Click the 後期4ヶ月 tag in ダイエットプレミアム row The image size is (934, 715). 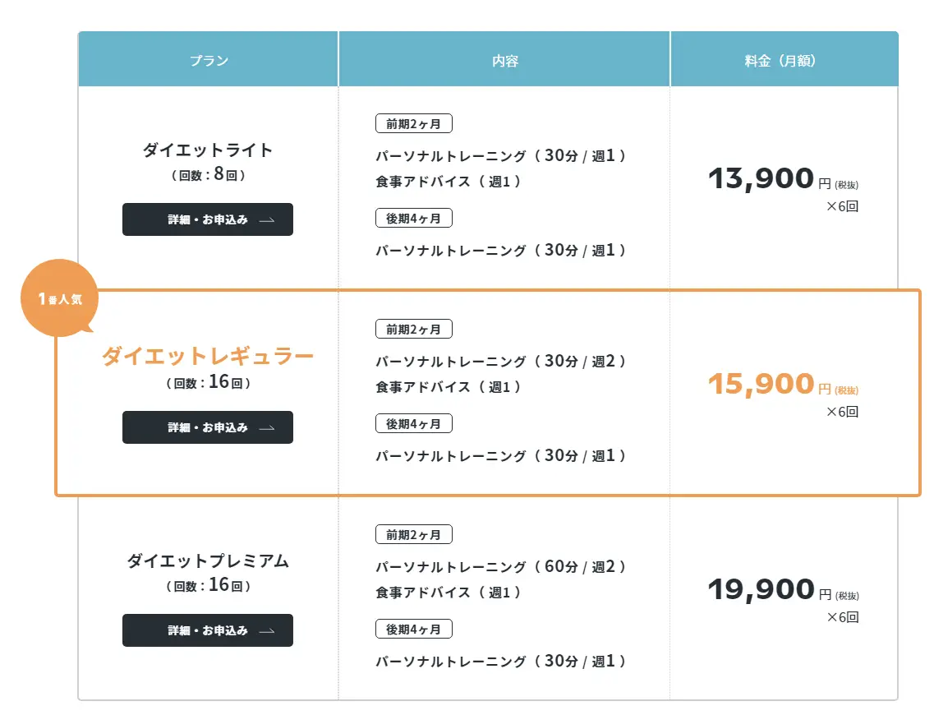[x=414, y=629]
